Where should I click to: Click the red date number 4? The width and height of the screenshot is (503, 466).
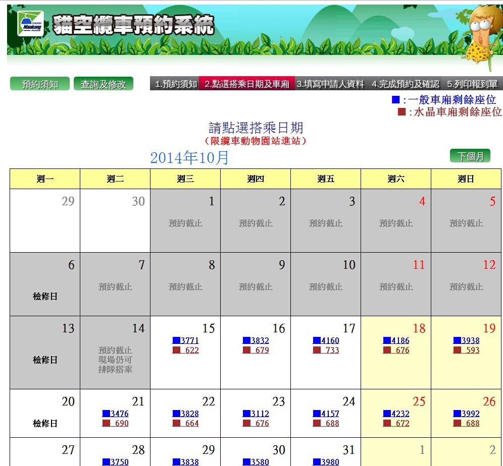click(x=422, y=201)
